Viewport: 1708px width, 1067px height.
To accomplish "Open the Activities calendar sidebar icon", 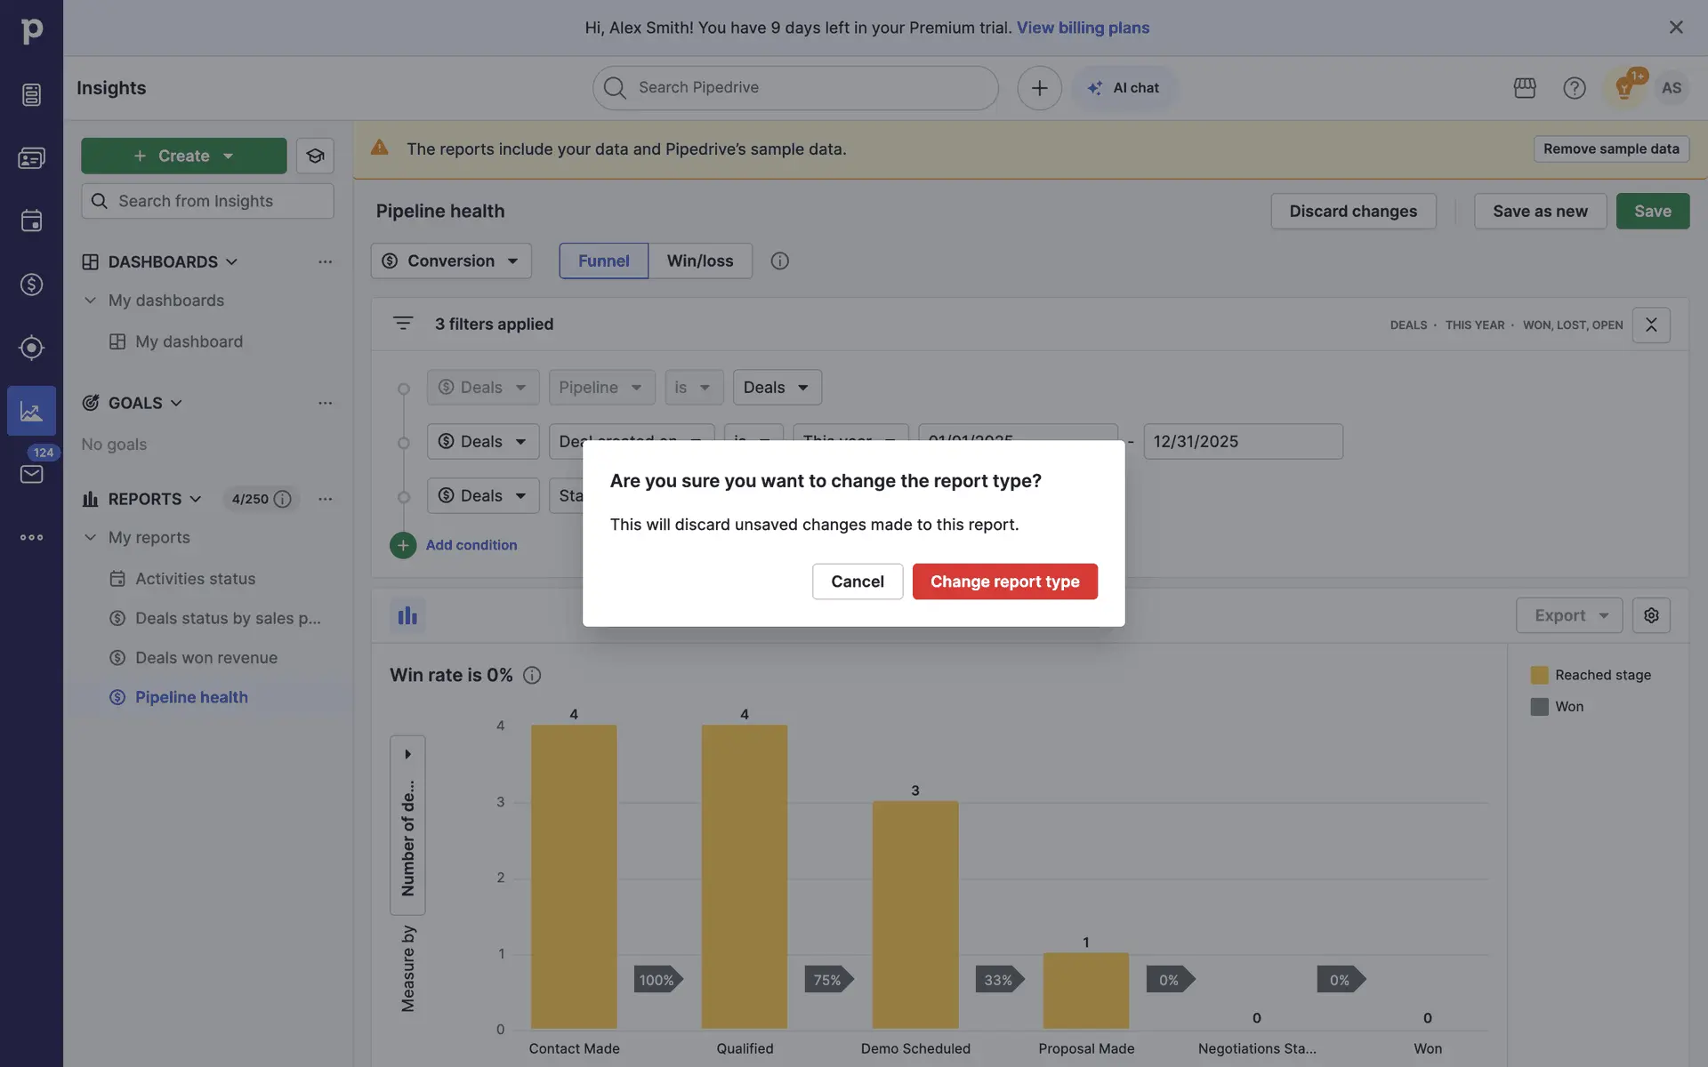I will pyautogui.click(x=31, y=221).
